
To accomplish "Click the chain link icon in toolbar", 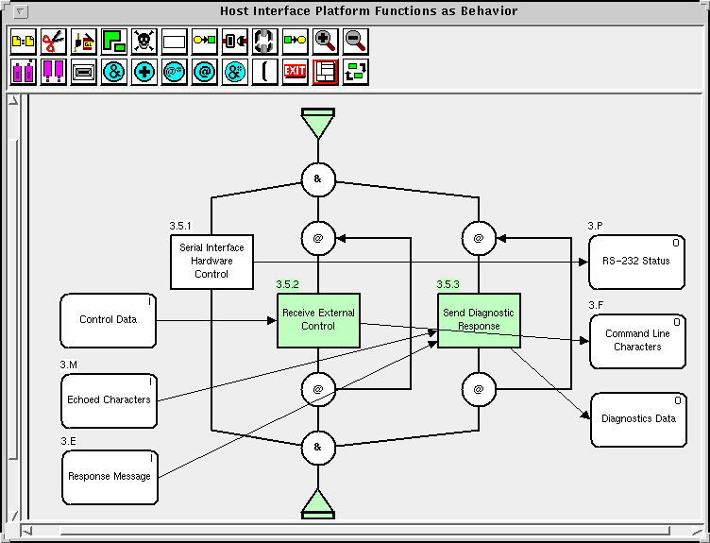I will pyautogui.click(x=265, y=42).
